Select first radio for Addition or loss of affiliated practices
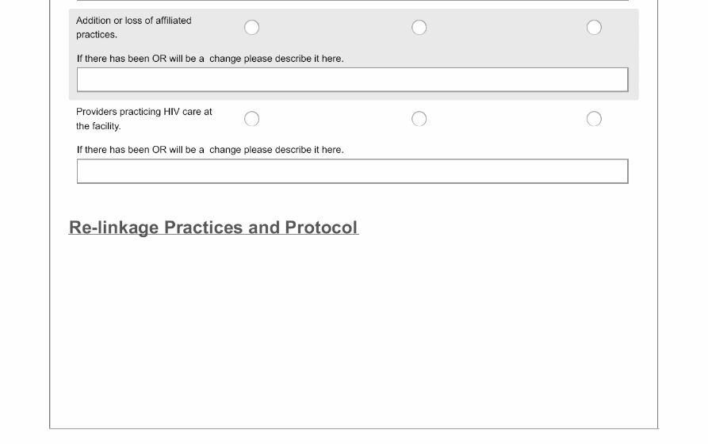The image size is (708, 444). [x=251, y=28]
